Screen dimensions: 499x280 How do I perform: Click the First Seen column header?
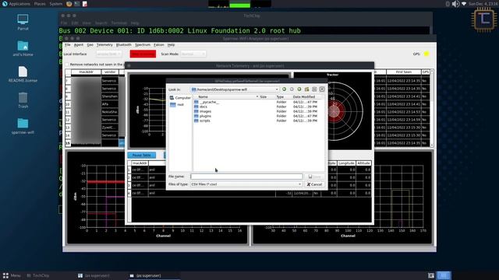click(404, 72)
